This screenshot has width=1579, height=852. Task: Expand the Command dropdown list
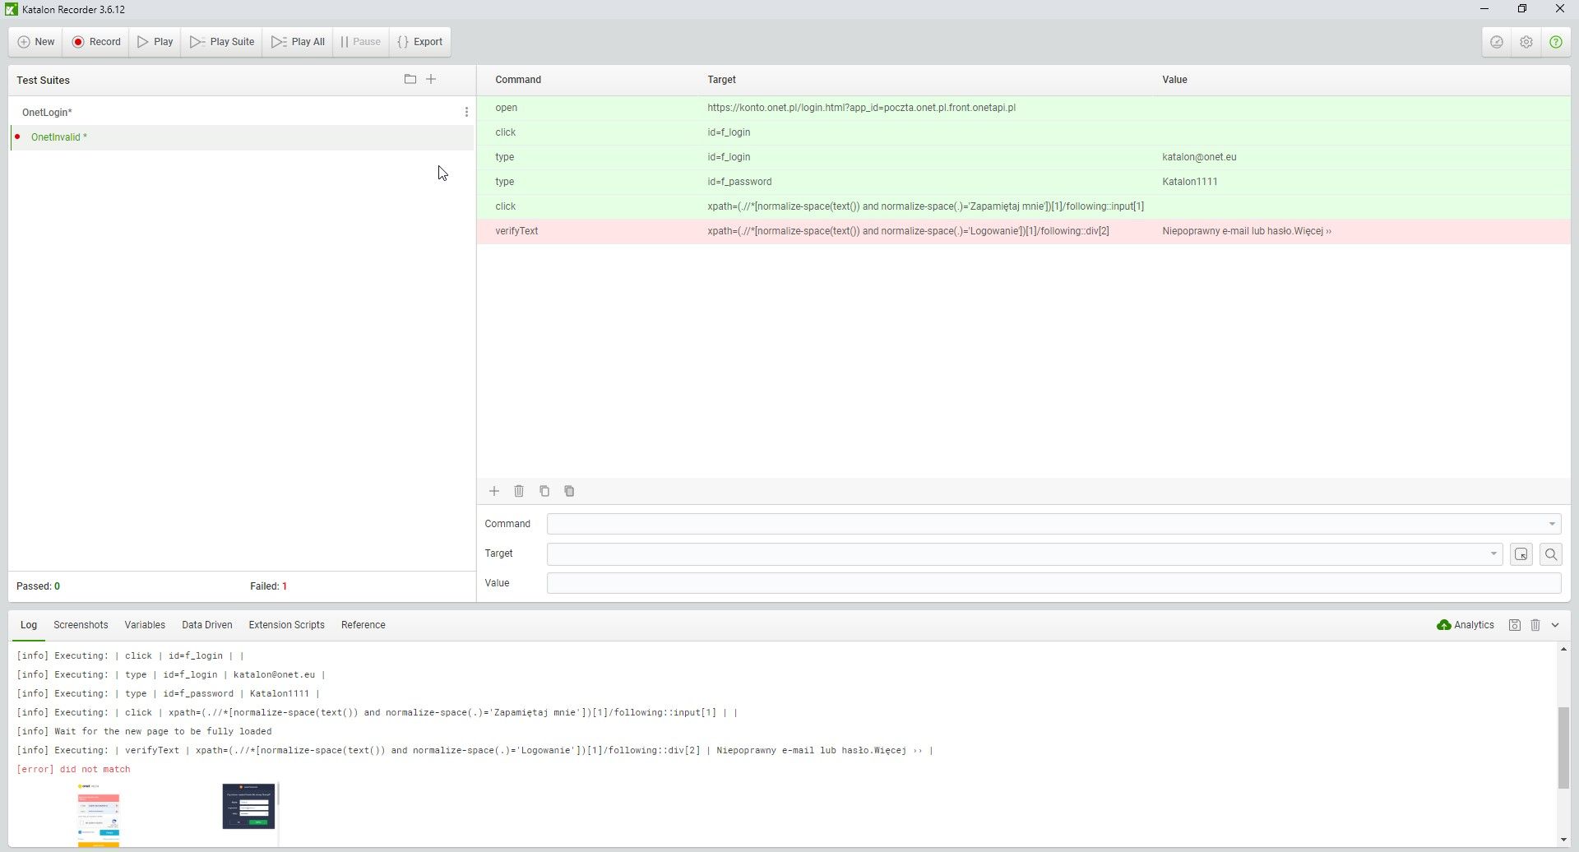coord(1551,524)
